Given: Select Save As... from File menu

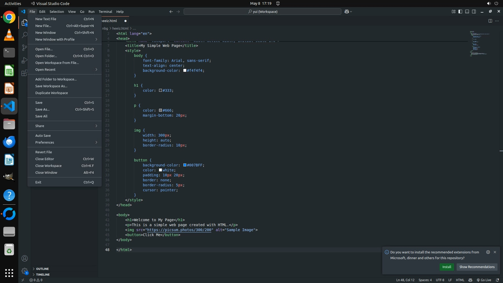Looking at the screenshot, I should point(42,109).
